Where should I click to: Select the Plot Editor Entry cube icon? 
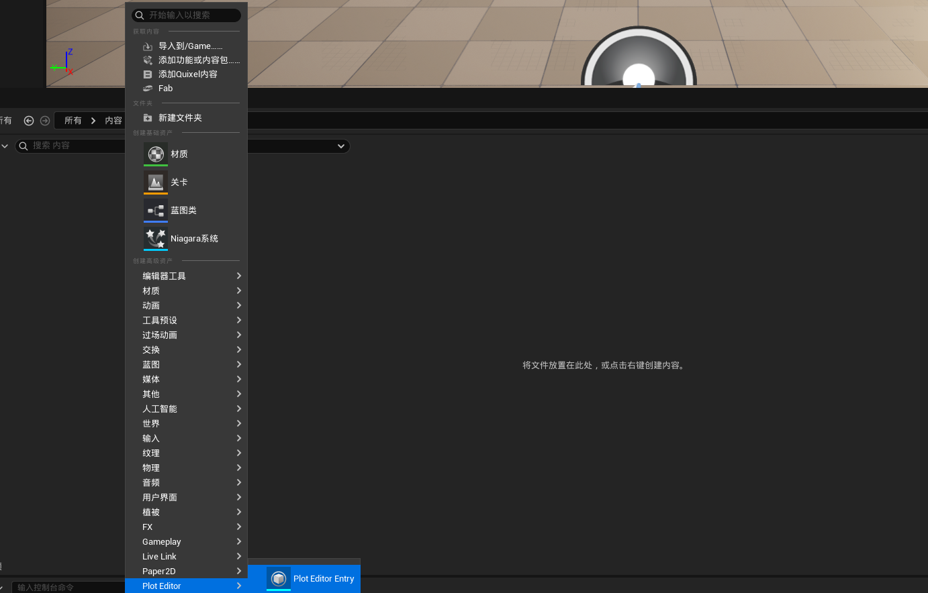pos(278,578)
